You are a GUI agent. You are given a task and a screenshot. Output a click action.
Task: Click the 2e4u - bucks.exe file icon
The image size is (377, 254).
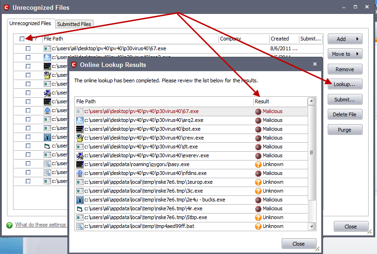79,200
